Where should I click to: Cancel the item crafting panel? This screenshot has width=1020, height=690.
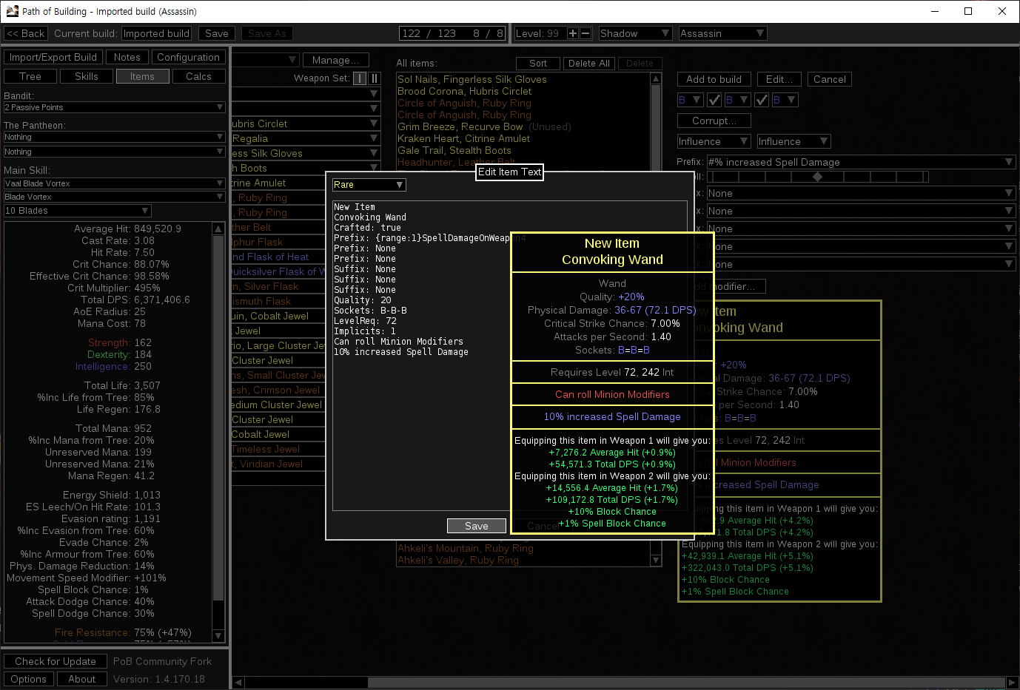tap(830, 79)
